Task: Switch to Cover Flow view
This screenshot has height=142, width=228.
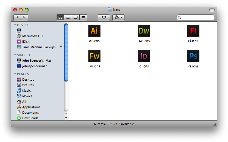Action: point(83,17)
